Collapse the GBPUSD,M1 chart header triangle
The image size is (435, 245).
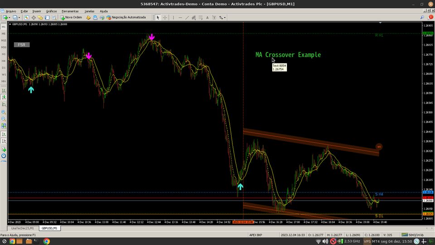tap(10, 24)
